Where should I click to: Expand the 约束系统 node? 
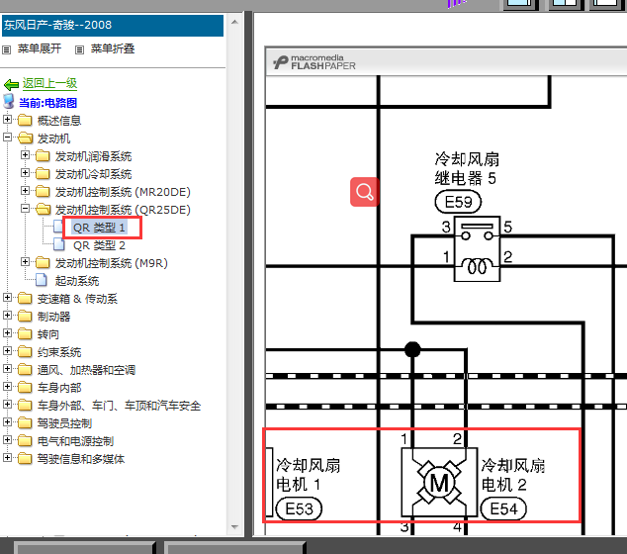[7, 351]
